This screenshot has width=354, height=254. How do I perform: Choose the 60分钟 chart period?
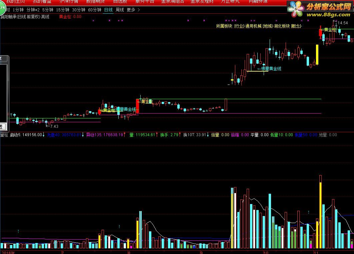[x=95, y=10]
